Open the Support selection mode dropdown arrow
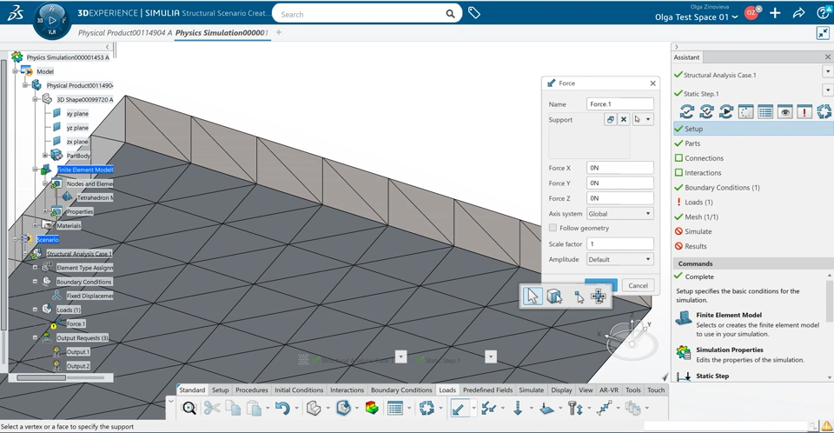This screenshot has height=433, width=834. 648,119
